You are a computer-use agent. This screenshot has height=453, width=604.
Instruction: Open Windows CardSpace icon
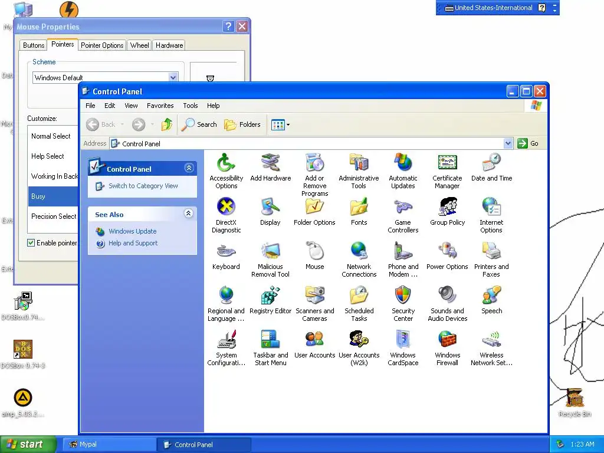[403, 348]
